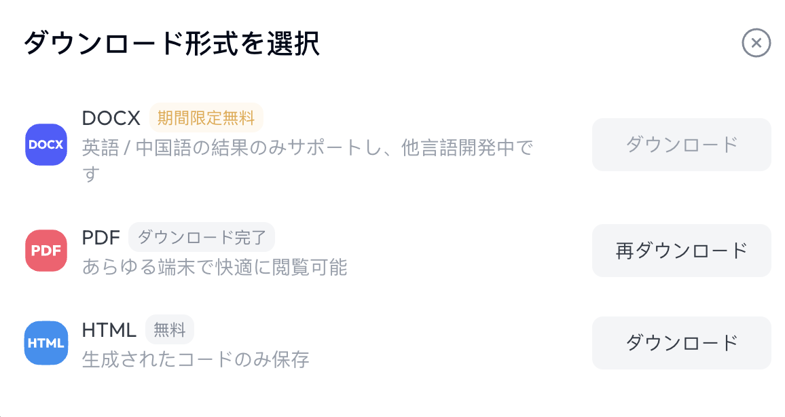Click the purple DOCX file icon
This screenshot has width=785, height=417.
coord(46,145)
